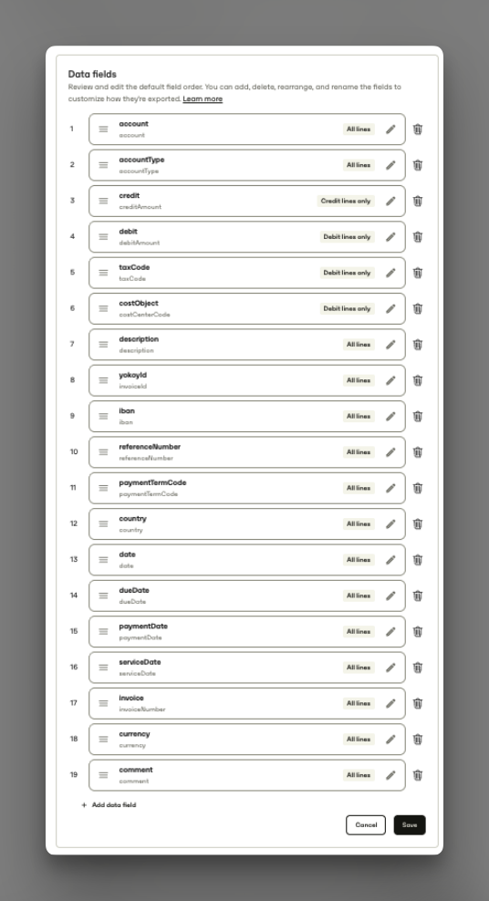Edit the paymentTermCode field
The height and width of the screenshot is (901, 489).
(390, 488)
